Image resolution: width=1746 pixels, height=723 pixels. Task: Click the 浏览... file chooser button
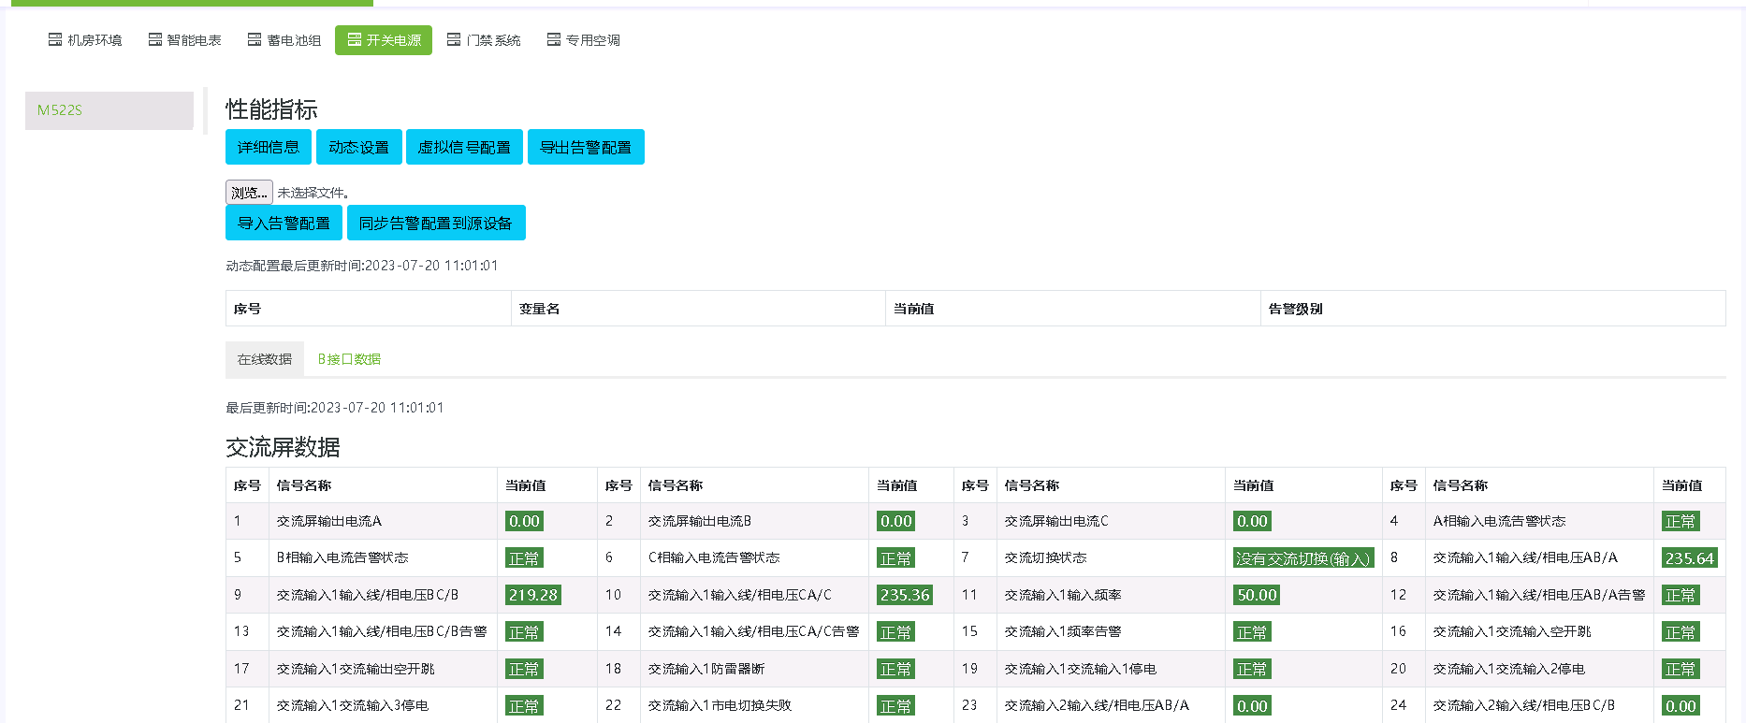[249, 193]
